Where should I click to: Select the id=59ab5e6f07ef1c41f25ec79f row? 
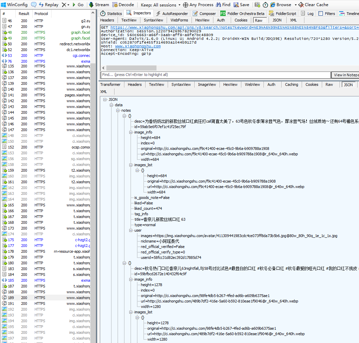click(160, 127)
